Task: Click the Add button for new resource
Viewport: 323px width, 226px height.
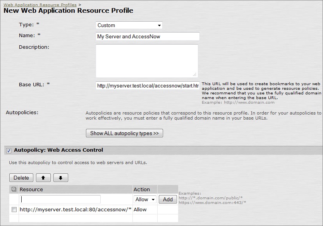Action: [168, 199]
